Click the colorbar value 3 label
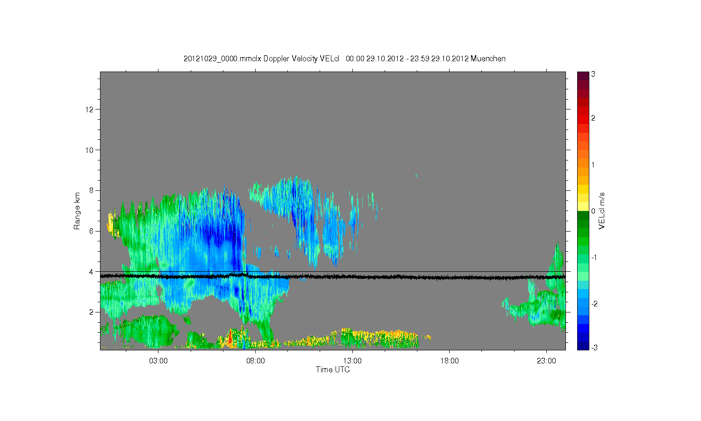Image resolution: width=701 pixels, height=421 pixels. 593,74
